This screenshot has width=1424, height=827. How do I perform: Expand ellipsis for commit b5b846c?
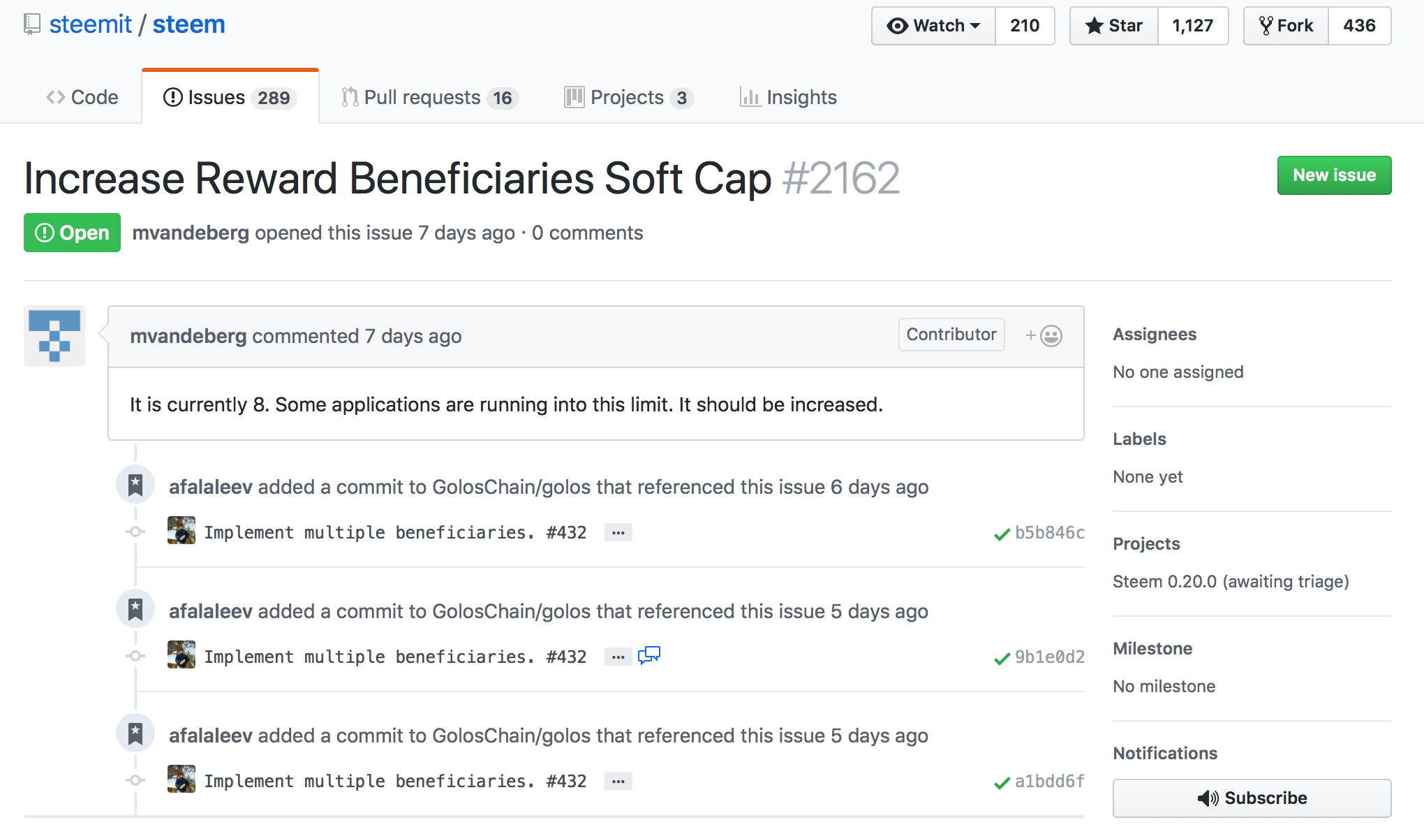[618, 532]
